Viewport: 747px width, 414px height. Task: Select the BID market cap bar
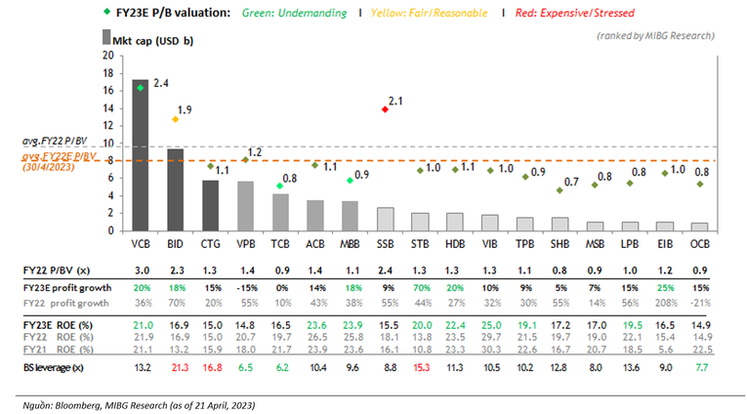176,190
